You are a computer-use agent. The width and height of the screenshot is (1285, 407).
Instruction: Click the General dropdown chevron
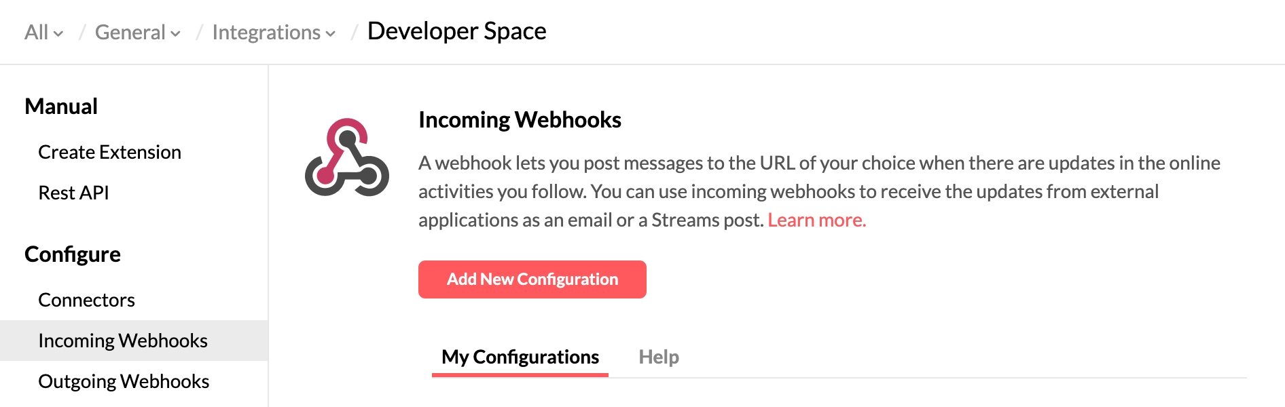click(175, 34)
